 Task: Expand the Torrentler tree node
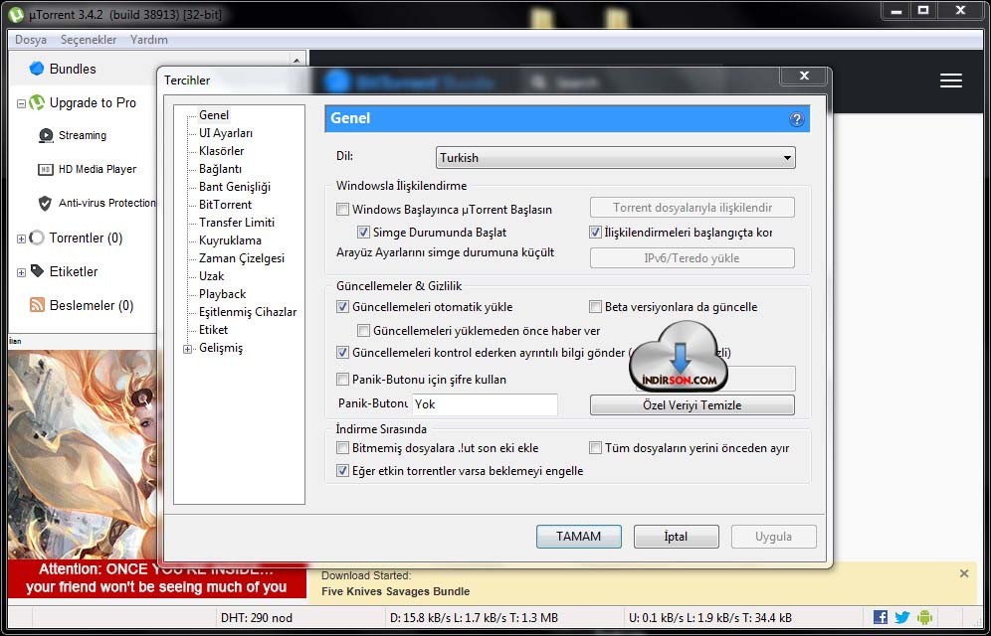coord(21,238)
